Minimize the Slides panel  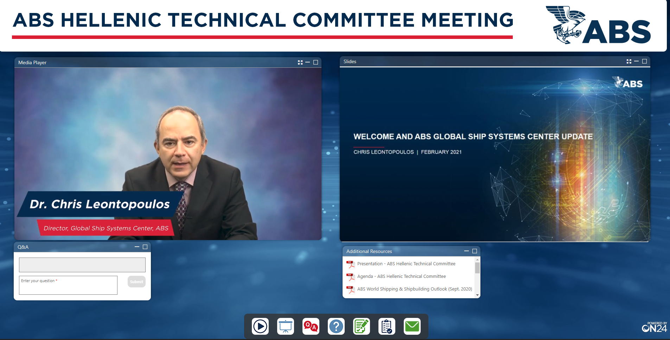pyautogui.click(x=637, y=61)
